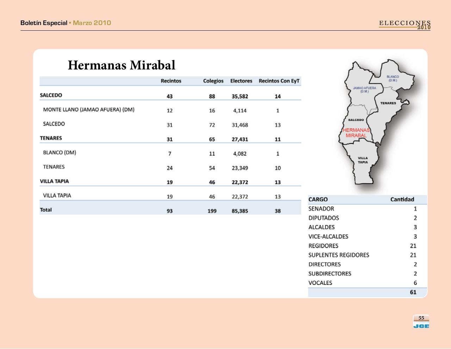
Task: Select the SUPLENTES REGIDORES row
Action: (x=339, y=255)
